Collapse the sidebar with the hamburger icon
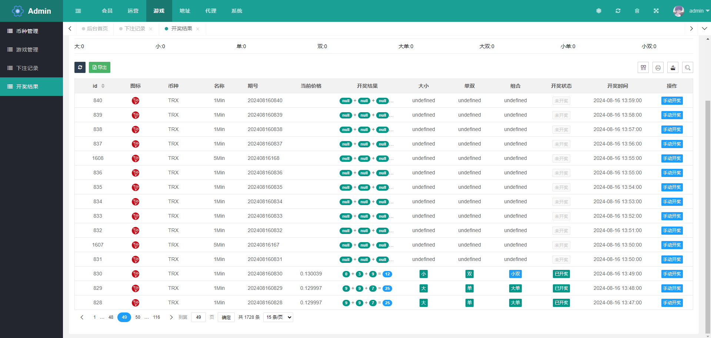This screenshot has width=711, height=338. tap(78, 11)
